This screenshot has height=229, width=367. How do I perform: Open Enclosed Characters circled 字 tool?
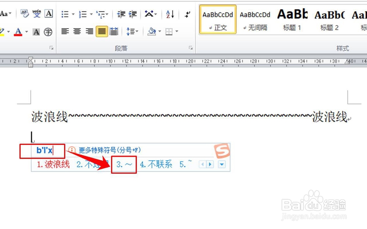[48, 32]
